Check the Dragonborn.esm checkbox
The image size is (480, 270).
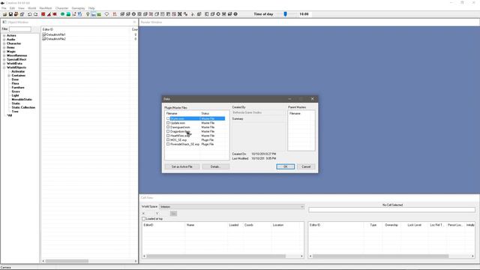(168, 131)
